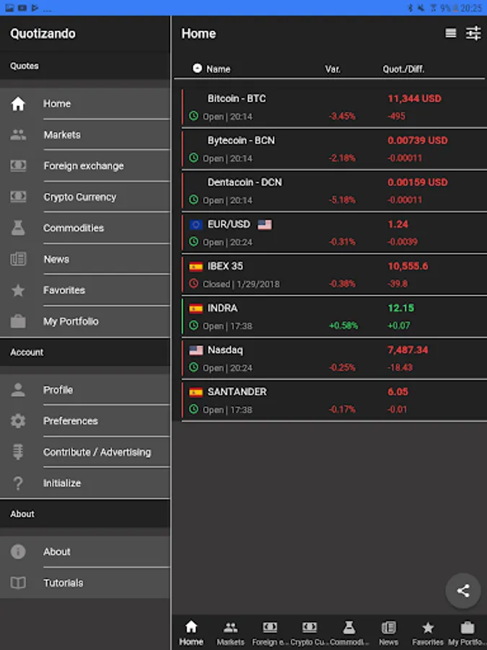Open the Tutorials entry

click(63, 583)
